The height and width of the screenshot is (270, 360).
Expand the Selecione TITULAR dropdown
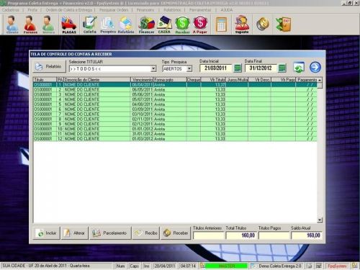coord(153,69)
